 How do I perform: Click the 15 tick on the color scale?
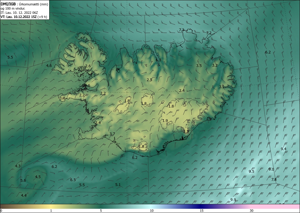click(x=202, y=211)
